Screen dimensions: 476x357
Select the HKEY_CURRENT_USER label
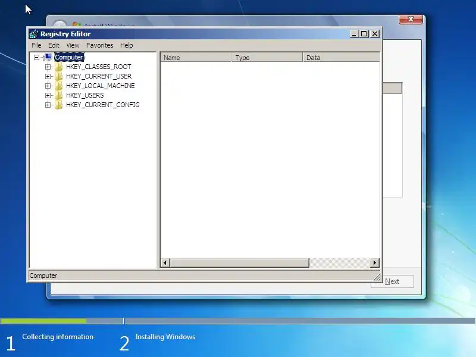point(99,76)
